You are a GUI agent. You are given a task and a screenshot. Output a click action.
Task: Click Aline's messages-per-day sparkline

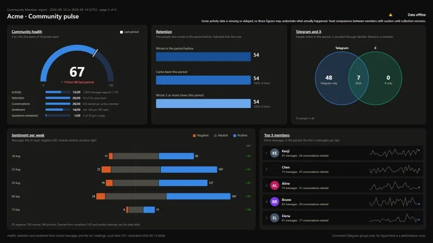click(395, 186)
